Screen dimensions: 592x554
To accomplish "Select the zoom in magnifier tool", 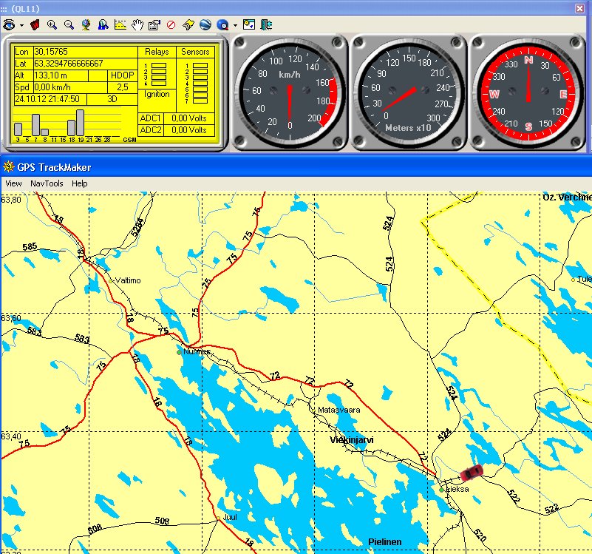I will click(x=52, y=24).
